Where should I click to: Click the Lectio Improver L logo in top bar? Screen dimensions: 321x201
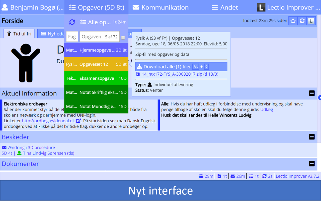[x=261, y=7]
